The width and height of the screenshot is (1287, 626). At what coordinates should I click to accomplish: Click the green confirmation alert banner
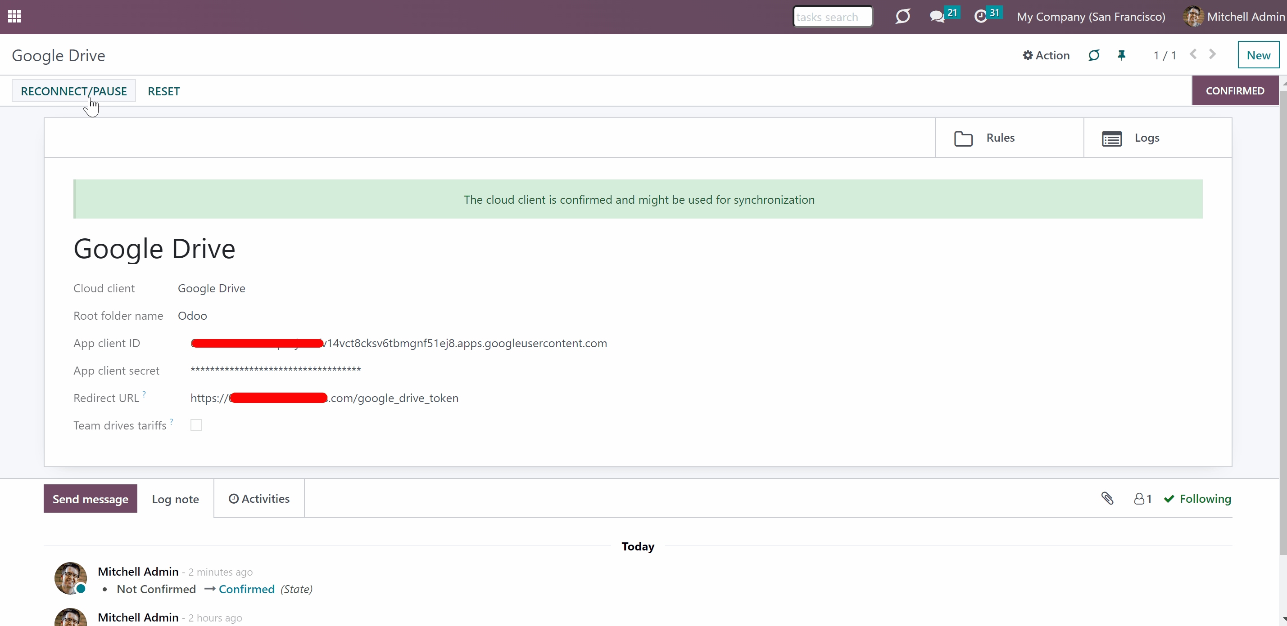point(638,199)
